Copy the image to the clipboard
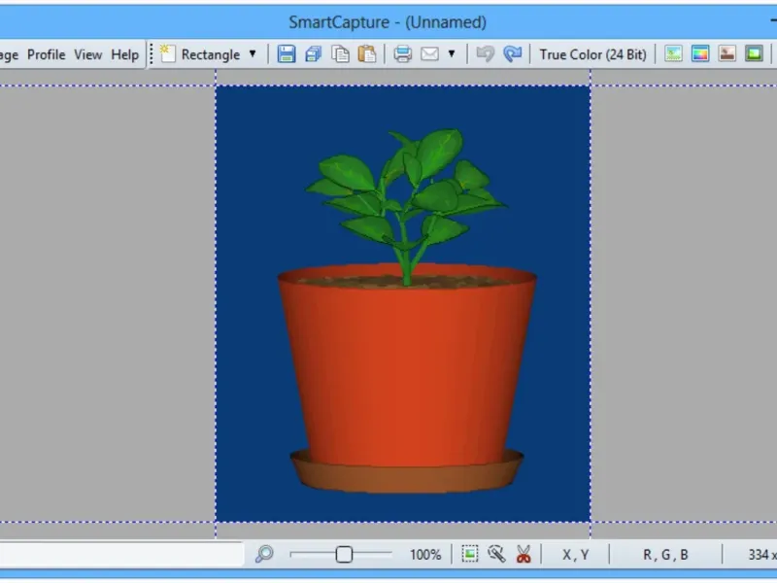 coord(340,54)
